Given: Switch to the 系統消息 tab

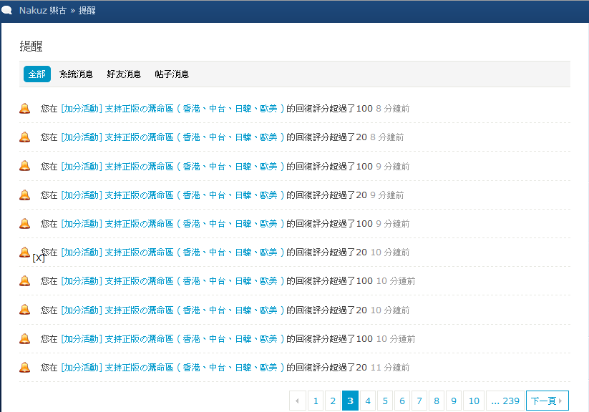Looking at the screenshot, I should pos(76,74).
